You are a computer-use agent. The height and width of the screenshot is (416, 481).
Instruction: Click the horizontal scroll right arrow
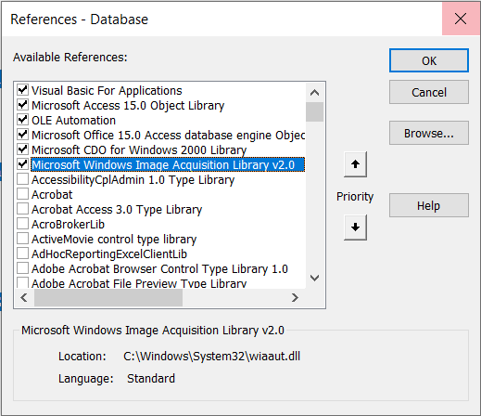coord(295,298)
